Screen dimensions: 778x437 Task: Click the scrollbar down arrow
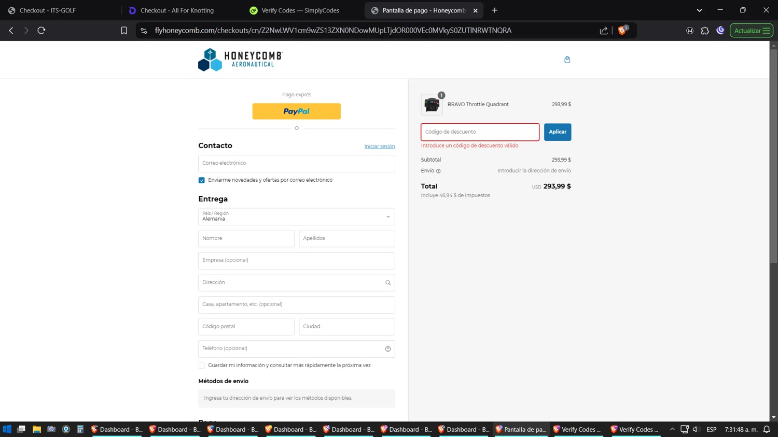[x=773, y=417]
